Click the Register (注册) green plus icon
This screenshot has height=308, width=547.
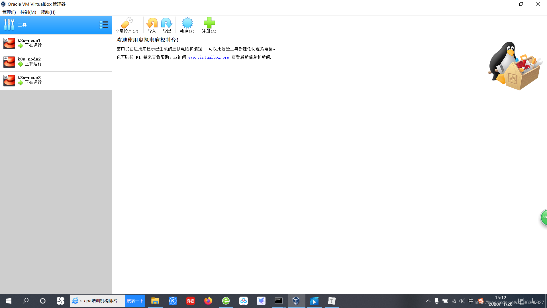point(209,25)
